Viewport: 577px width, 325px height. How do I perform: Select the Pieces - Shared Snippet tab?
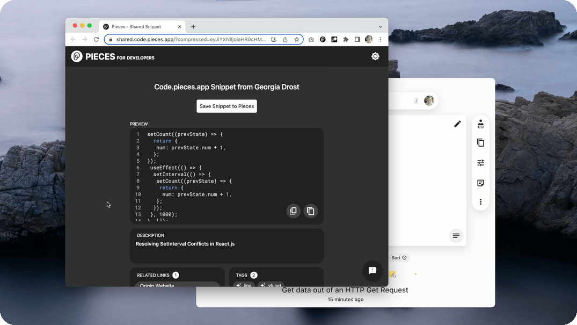pyautogui.click(x=142, y=26)
